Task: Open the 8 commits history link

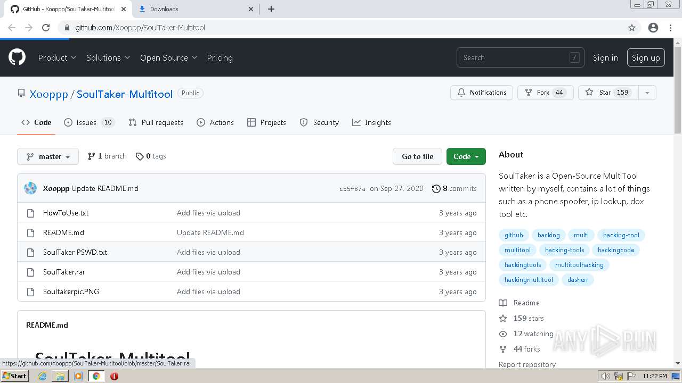Action: 454,188
